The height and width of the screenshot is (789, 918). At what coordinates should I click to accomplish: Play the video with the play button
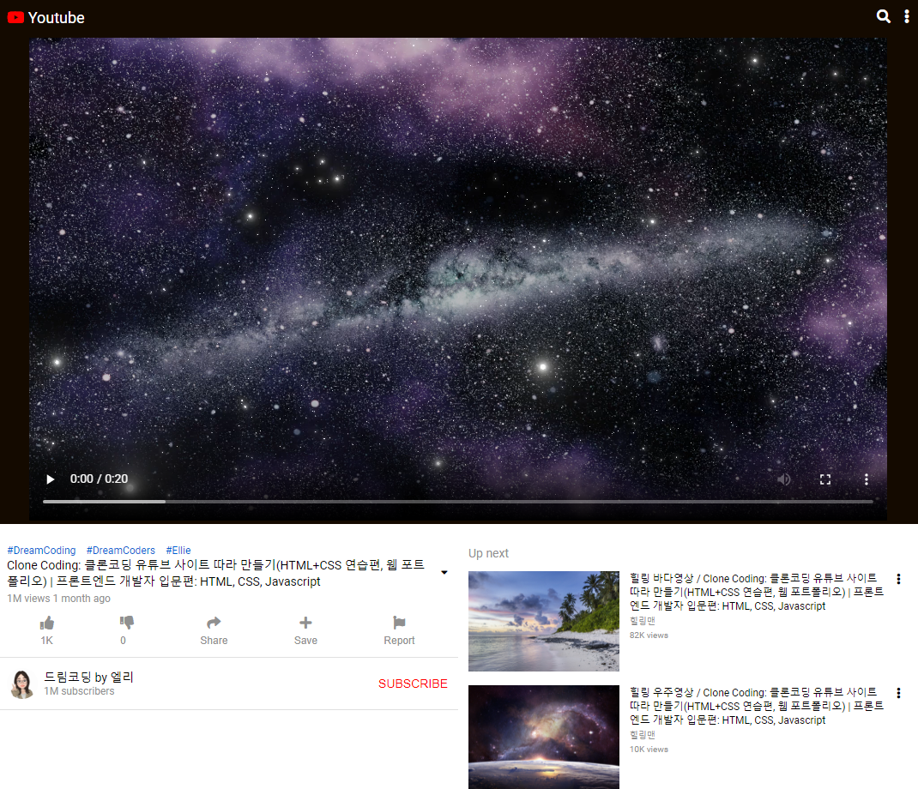pos(51,479)
